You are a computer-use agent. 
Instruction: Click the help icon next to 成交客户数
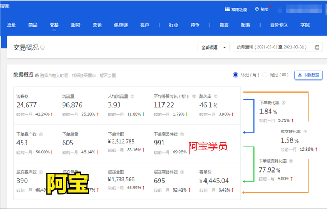[41, 172]
